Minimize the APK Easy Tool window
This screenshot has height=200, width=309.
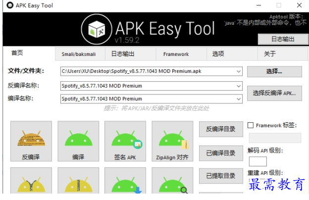pyautogui.click(x=258, y=5)
